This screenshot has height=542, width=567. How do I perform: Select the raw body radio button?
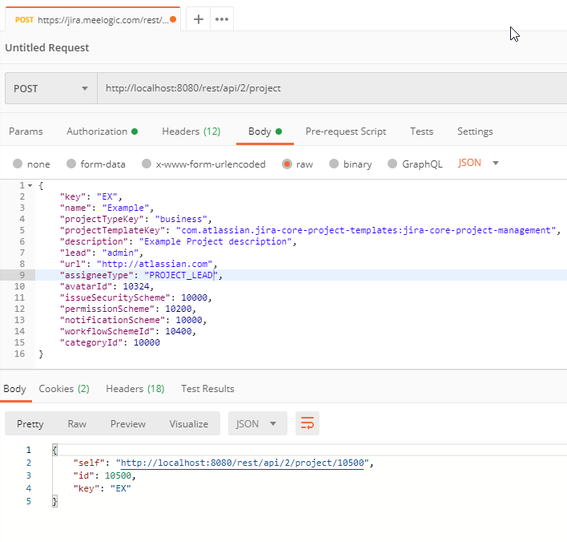point(287,164)
